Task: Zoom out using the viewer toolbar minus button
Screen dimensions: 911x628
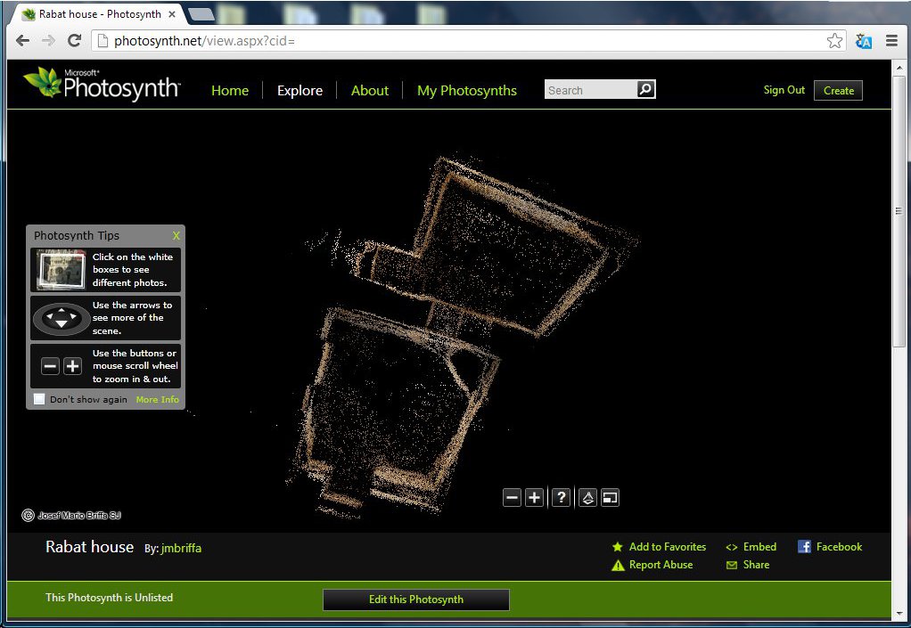Action: click(x=512, y=498)
